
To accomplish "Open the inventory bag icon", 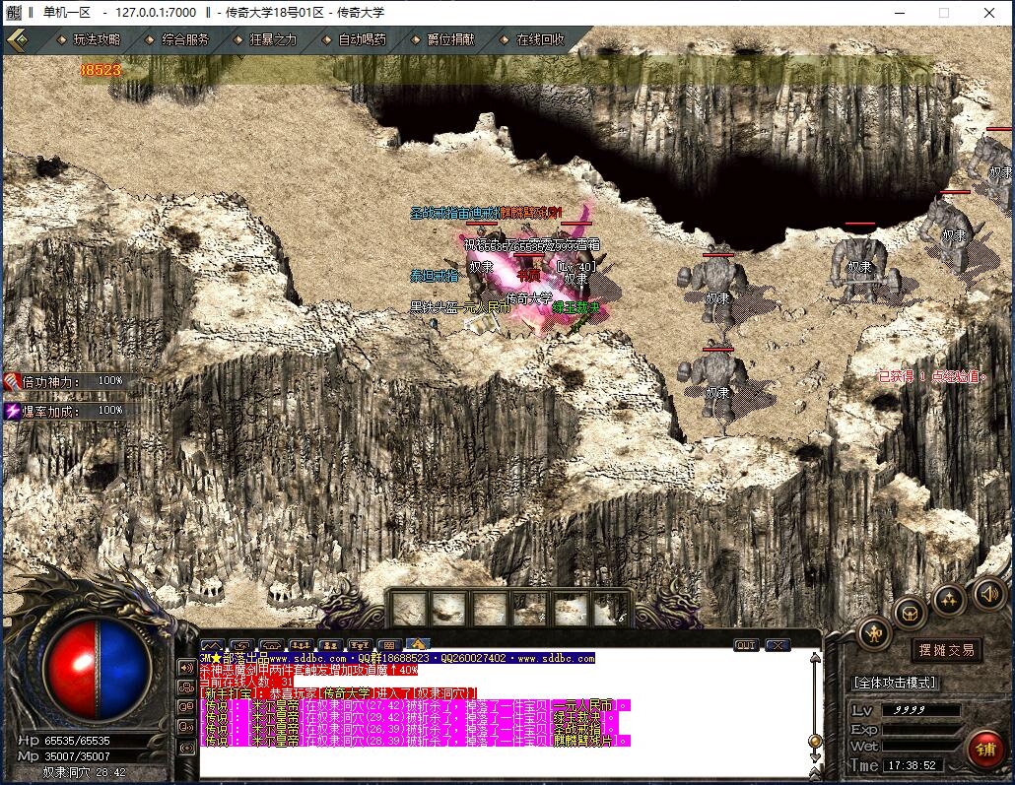I will (x=911, y=612).
